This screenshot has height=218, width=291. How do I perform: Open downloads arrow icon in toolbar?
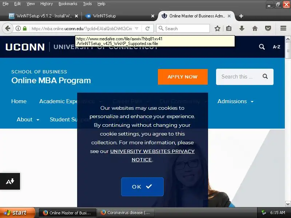242,29
